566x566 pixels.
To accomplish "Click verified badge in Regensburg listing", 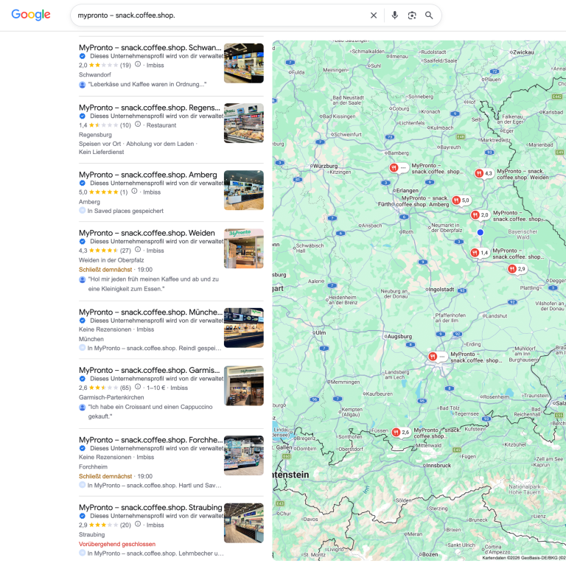I will tap(83, 116).
